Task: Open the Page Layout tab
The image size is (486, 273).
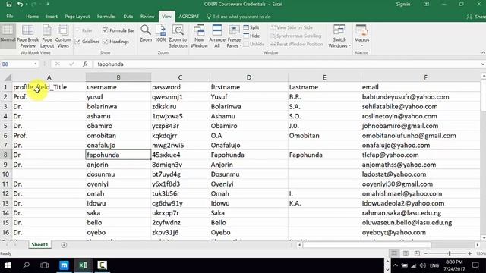Action: 77,17
